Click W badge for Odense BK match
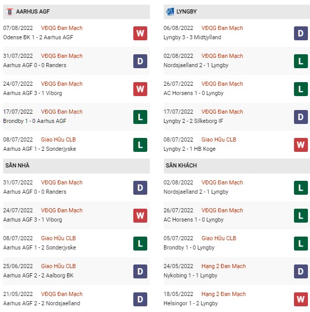 coord(140,33)
